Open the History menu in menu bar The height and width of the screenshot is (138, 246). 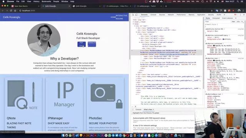click(36, 2)
